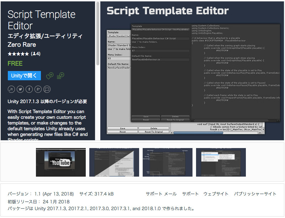Click the large Script Template Editor preview image

pyautogui.click(x=192, y=71)
